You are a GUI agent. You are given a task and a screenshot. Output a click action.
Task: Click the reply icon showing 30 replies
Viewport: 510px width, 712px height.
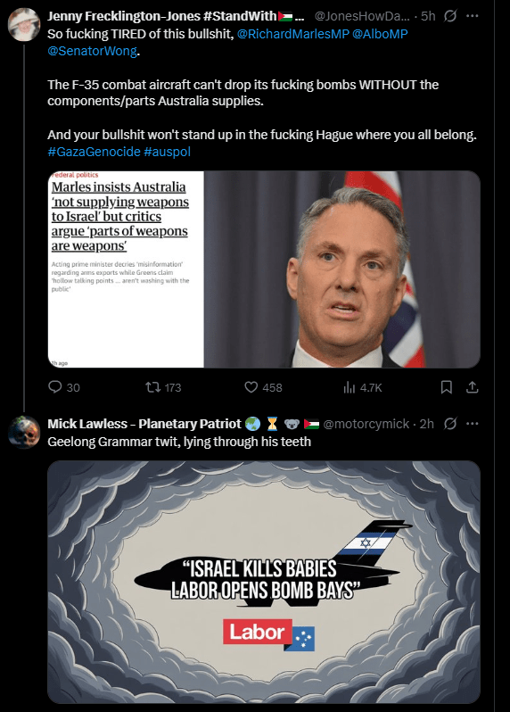55,387
